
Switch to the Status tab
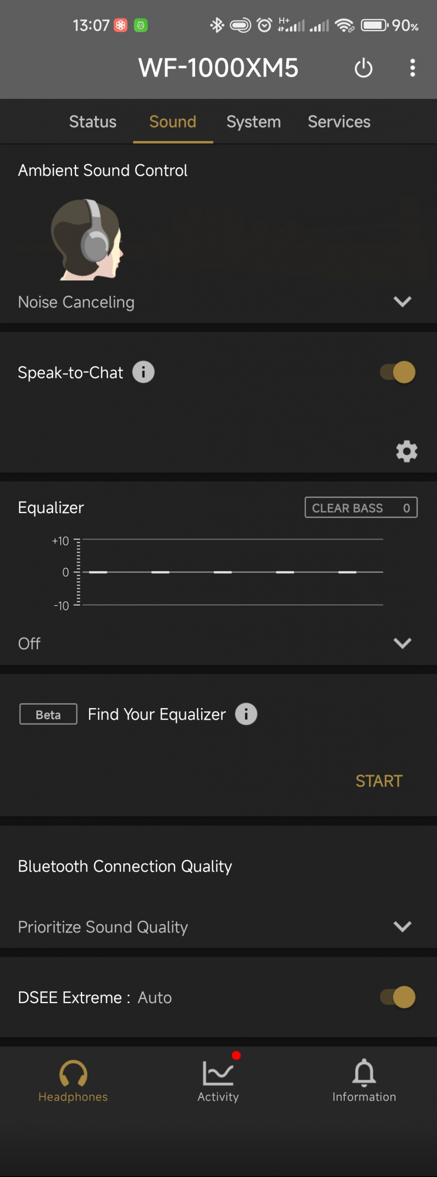[93, 122]
